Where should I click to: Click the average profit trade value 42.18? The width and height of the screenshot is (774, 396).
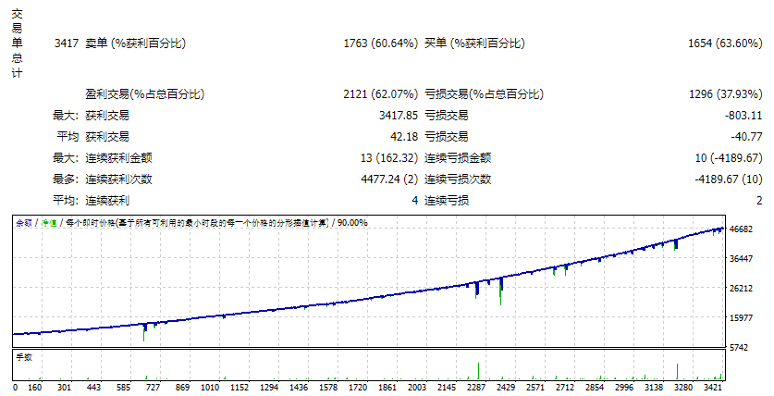point(404,137)
